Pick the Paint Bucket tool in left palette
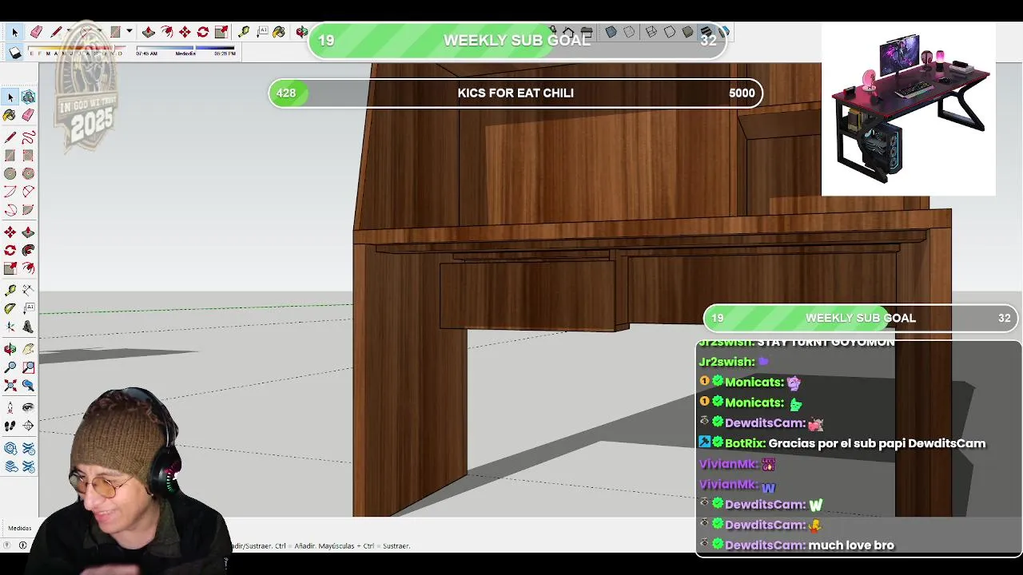The width and height of the screenshot is (1023, 575). click(x=10, y=116)
